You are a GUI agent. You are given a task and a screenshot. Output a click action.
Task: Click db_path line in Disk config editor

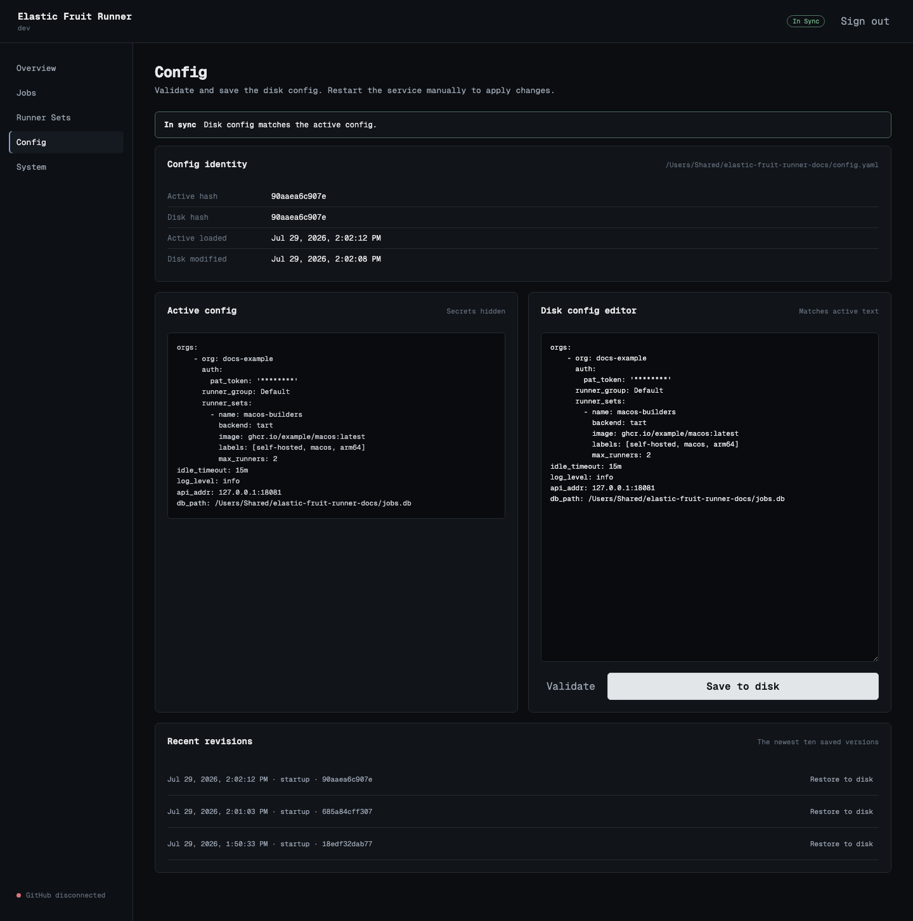(667, 499)
